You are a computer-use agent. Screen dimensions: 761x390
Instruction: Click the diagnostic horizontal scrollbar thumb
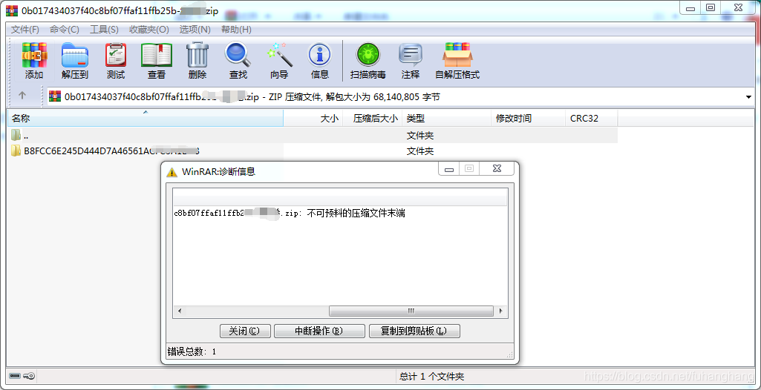pyautogui.click(x=411, y=311)
